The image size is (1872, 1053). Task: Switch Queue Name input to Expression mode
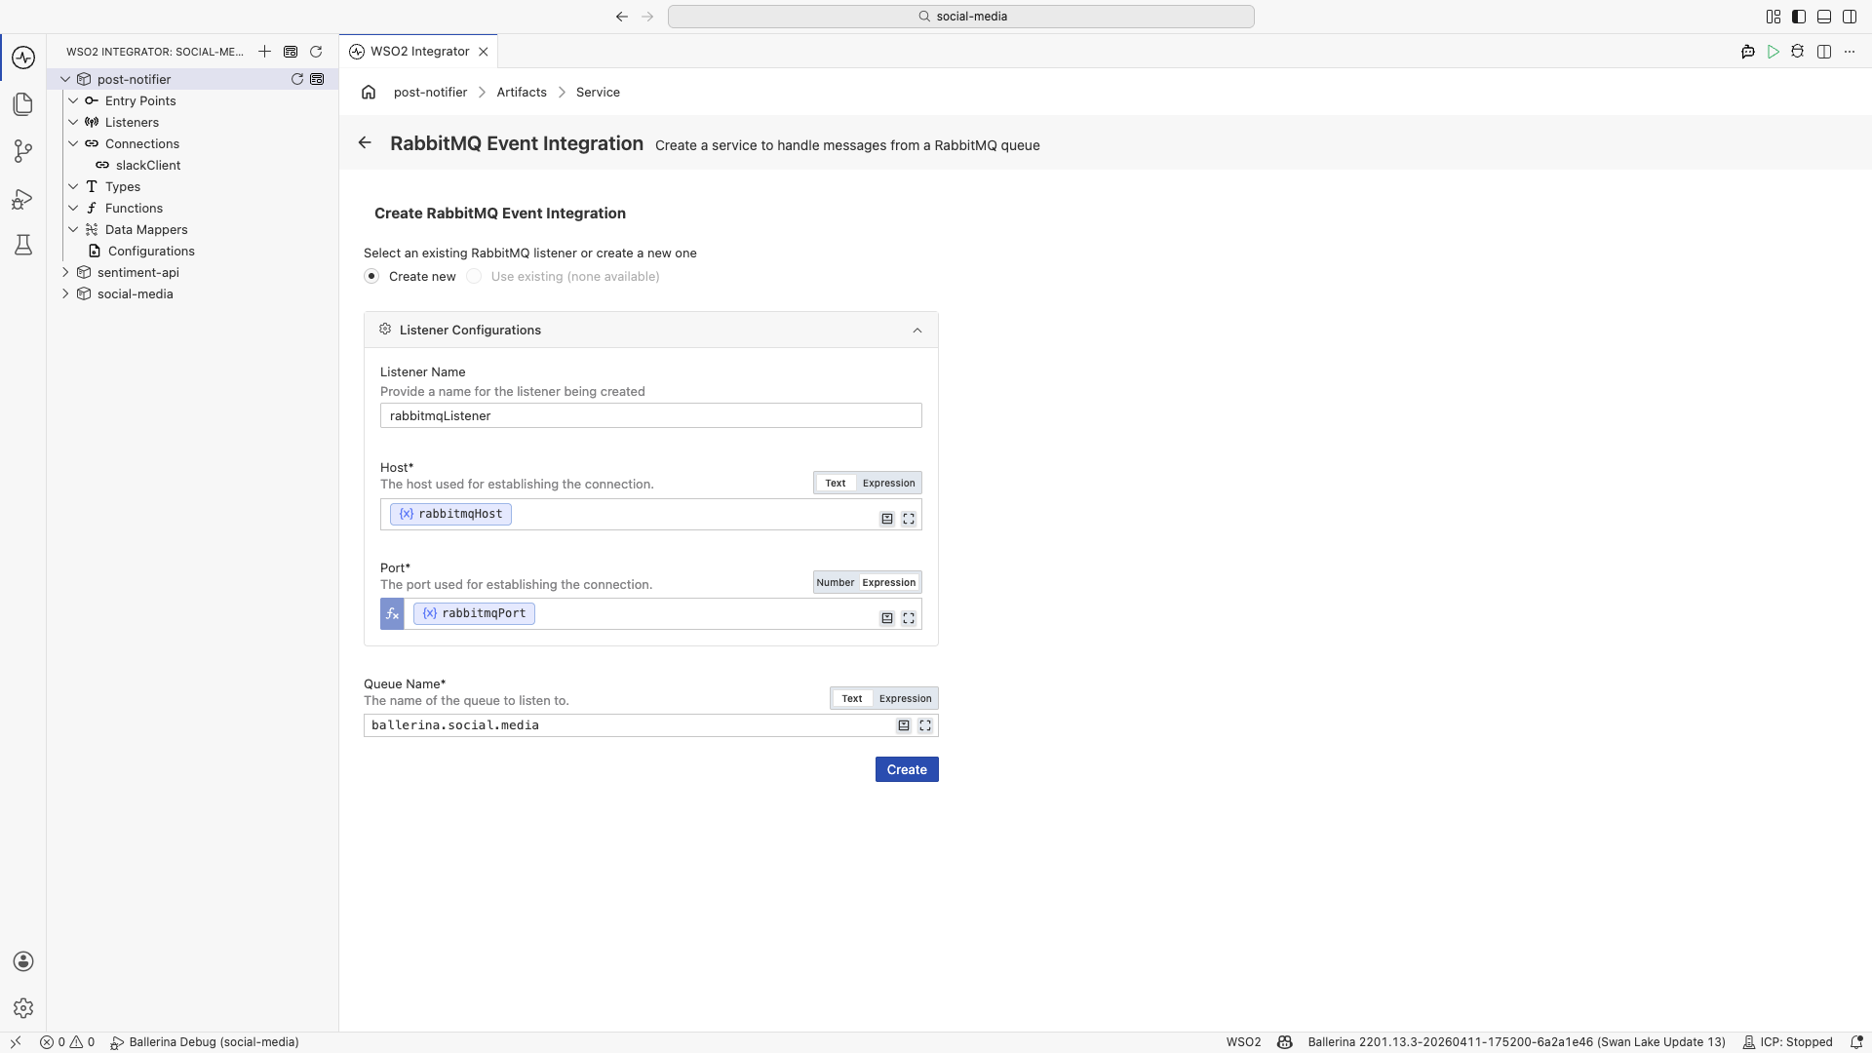pos(906,698)
